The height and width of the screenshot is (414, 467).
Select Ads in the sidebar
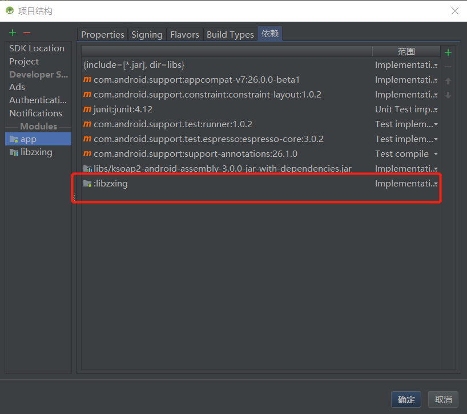click(38, 87)
